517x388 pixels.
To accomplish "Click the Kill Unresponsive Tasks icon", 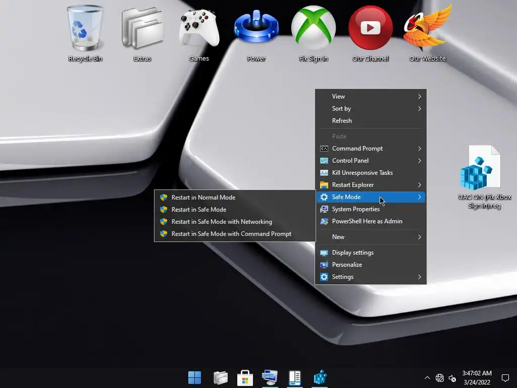I will tap(324, 173).
